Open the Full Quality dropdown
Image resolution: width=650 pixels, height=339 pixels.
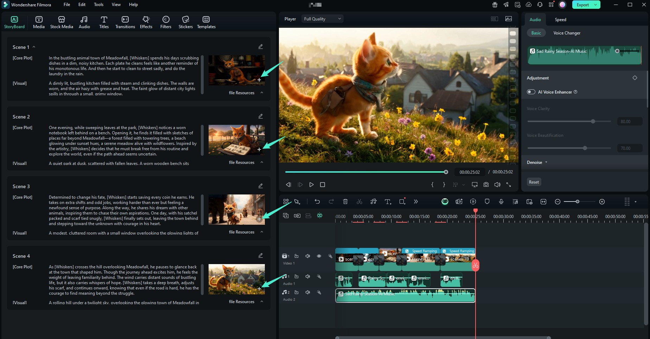[x=322, y=19]
